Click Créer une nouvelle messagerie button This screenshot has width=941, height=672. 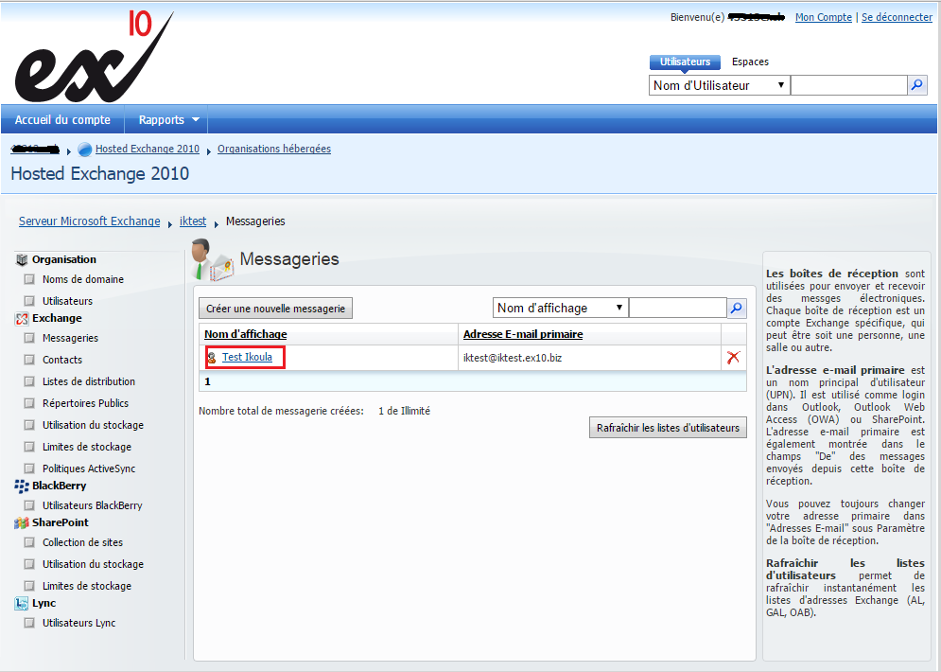275,309
